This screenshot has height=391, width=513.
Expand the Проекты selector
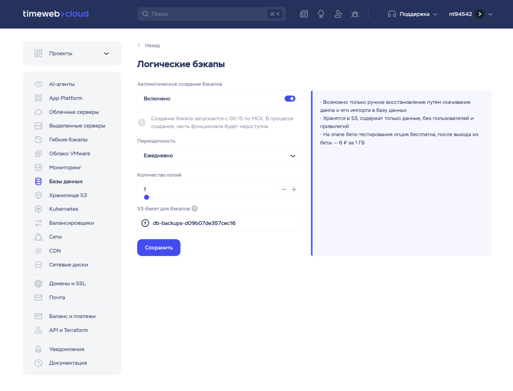(x=72, y=53)
